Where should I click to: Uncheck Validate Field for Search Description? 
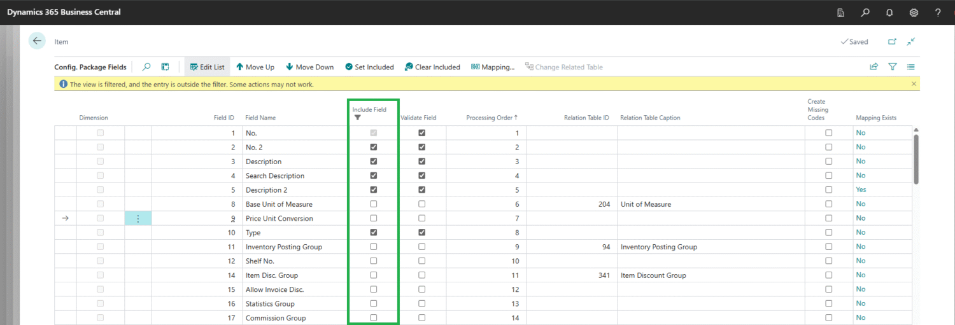(421, 176)
